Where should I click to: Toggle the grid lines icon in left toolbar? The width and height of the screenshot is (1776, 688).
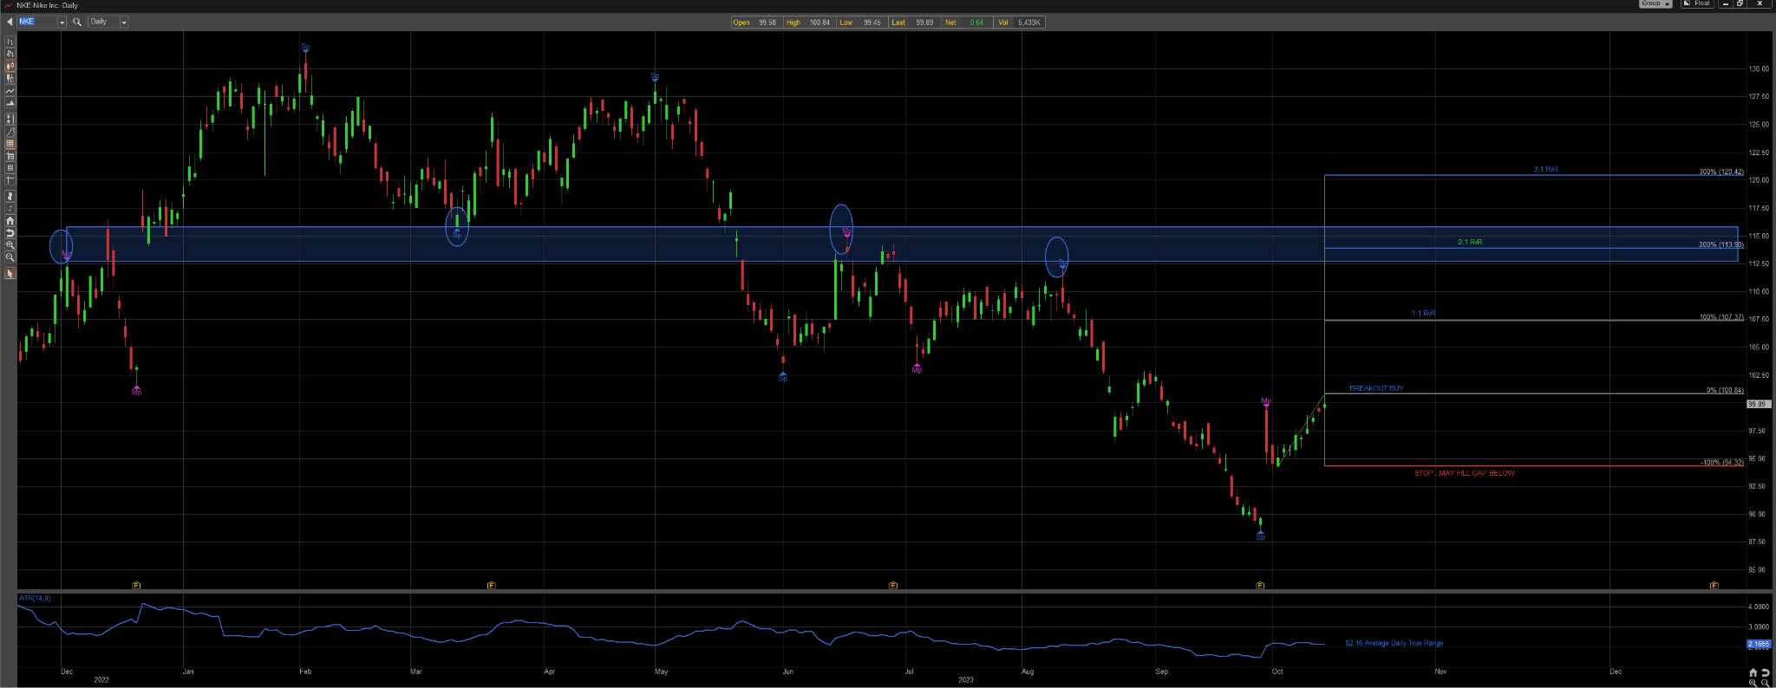10,143
